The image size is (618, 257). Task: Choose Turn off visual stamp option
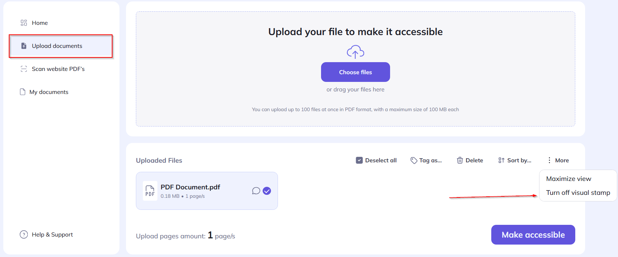578,193
